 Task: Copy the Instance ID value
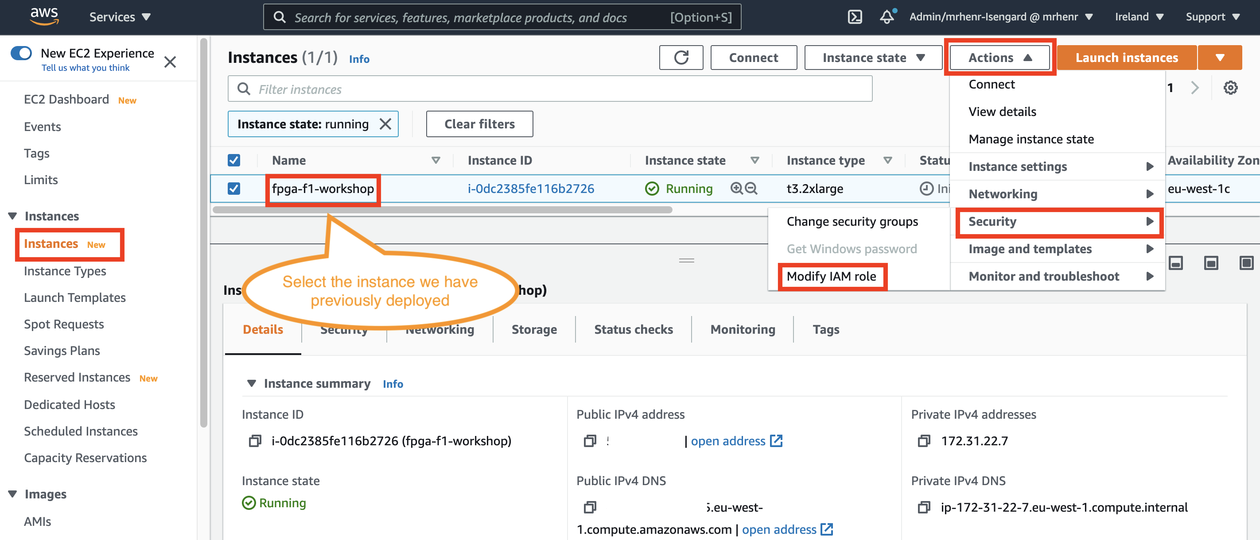255,441
